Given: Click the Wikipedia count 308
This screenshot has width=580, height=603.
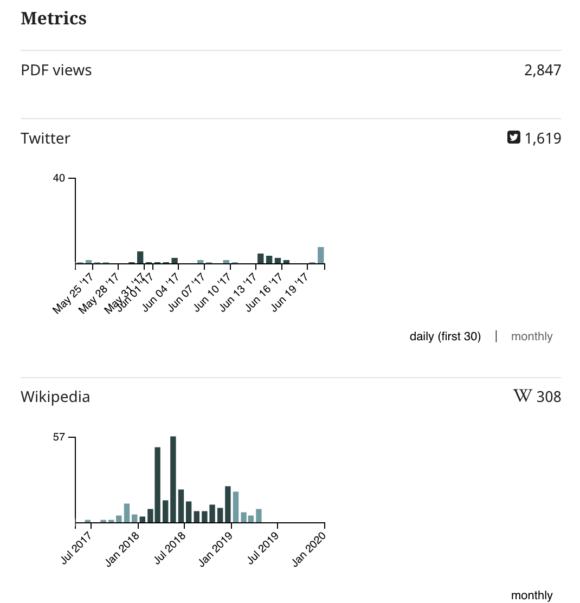Looking at the screenshot, I should coord(549,397).
